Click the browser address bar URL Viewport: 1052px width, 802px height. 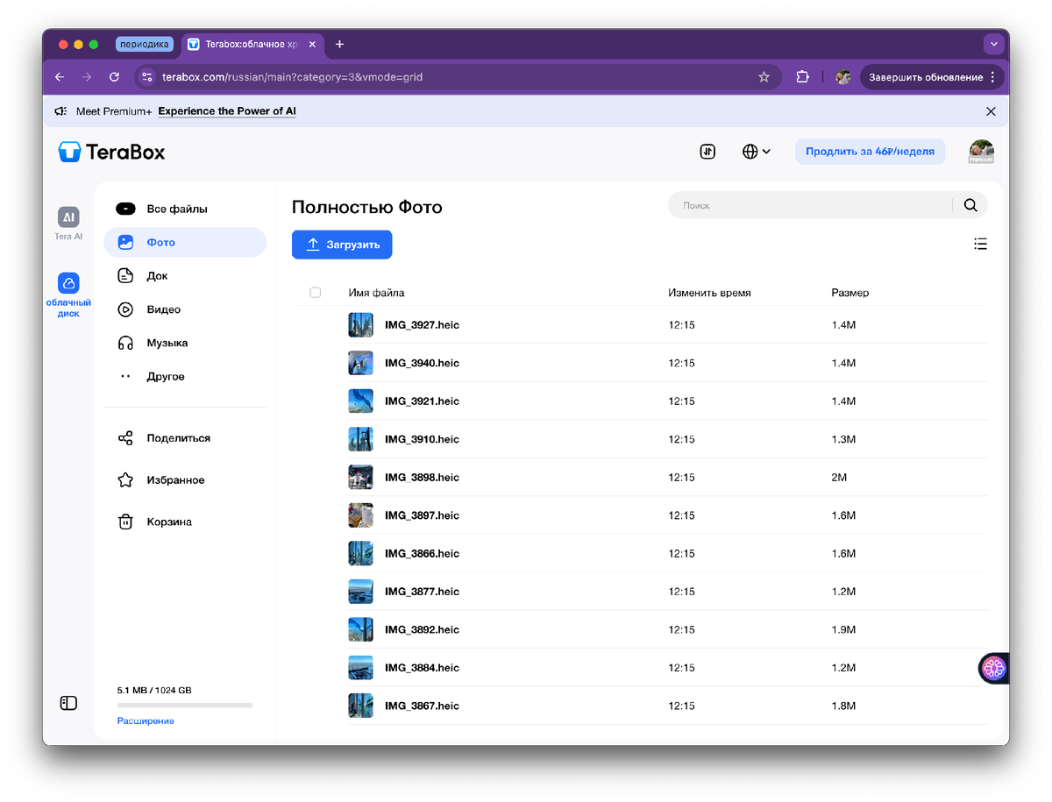point(293,77)
